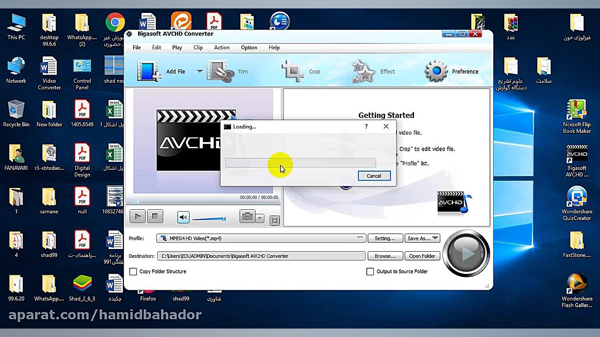This screenshot has height=337, width=600.
Task: Toggle full screen preview icon
Action: pos(275,221)
